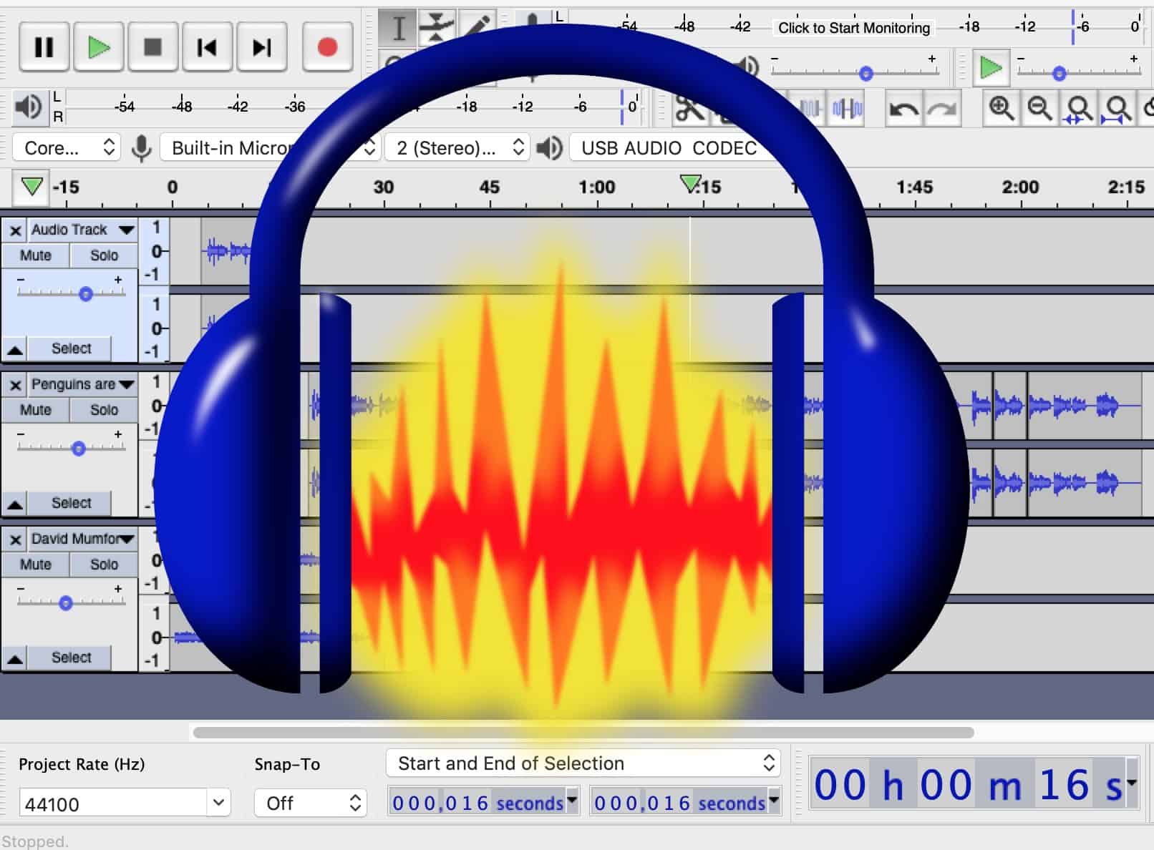Viewport: 1154px width, 850px height.
Task: Open the selection start time format arrow
Action: (x=572, y=799)
